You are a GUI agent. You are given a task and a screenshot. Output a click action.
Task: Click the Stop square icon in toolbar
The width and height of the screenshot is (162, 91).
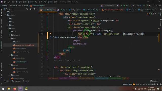tap(133, 6)
